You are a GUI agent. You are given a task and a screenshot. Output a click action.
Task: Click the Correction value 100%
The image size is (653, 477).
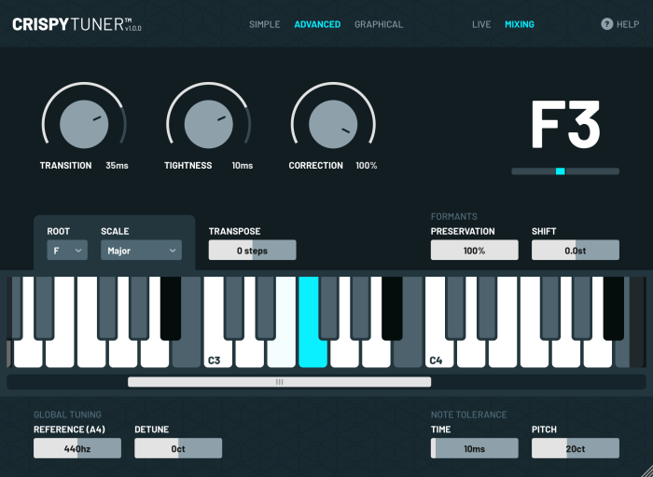pyautogui.click(x=367, y=166)
